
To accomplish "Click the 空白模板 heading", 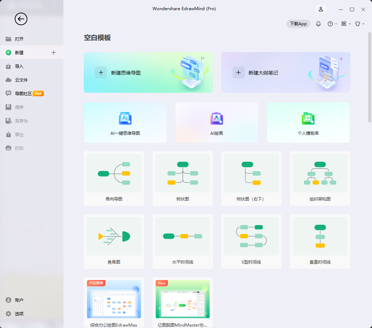I will coord(97,38).
